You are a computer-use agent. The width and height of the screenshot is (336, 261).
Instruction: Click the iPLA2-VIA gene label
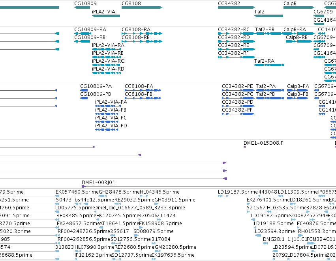click(x=103, y=11)
